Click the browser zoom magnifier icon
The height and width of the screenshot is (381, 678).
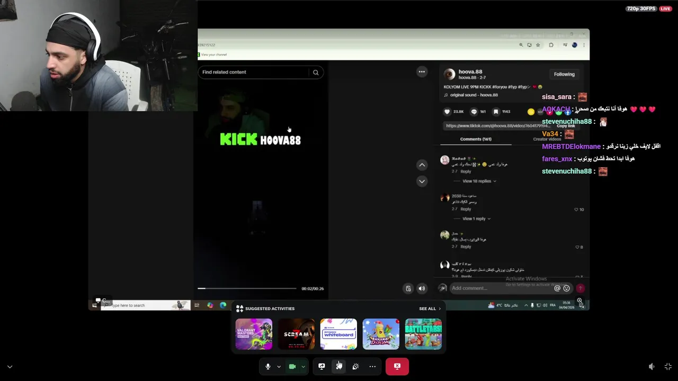pyautogui.click(x=521, y=45)
